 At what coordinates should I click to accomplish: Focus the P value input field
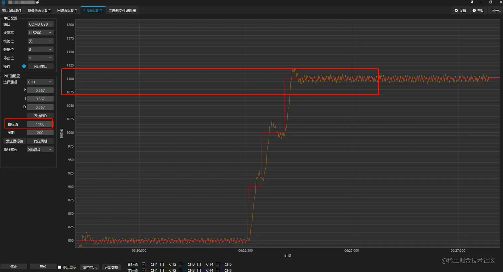click(x=40, y=90)
